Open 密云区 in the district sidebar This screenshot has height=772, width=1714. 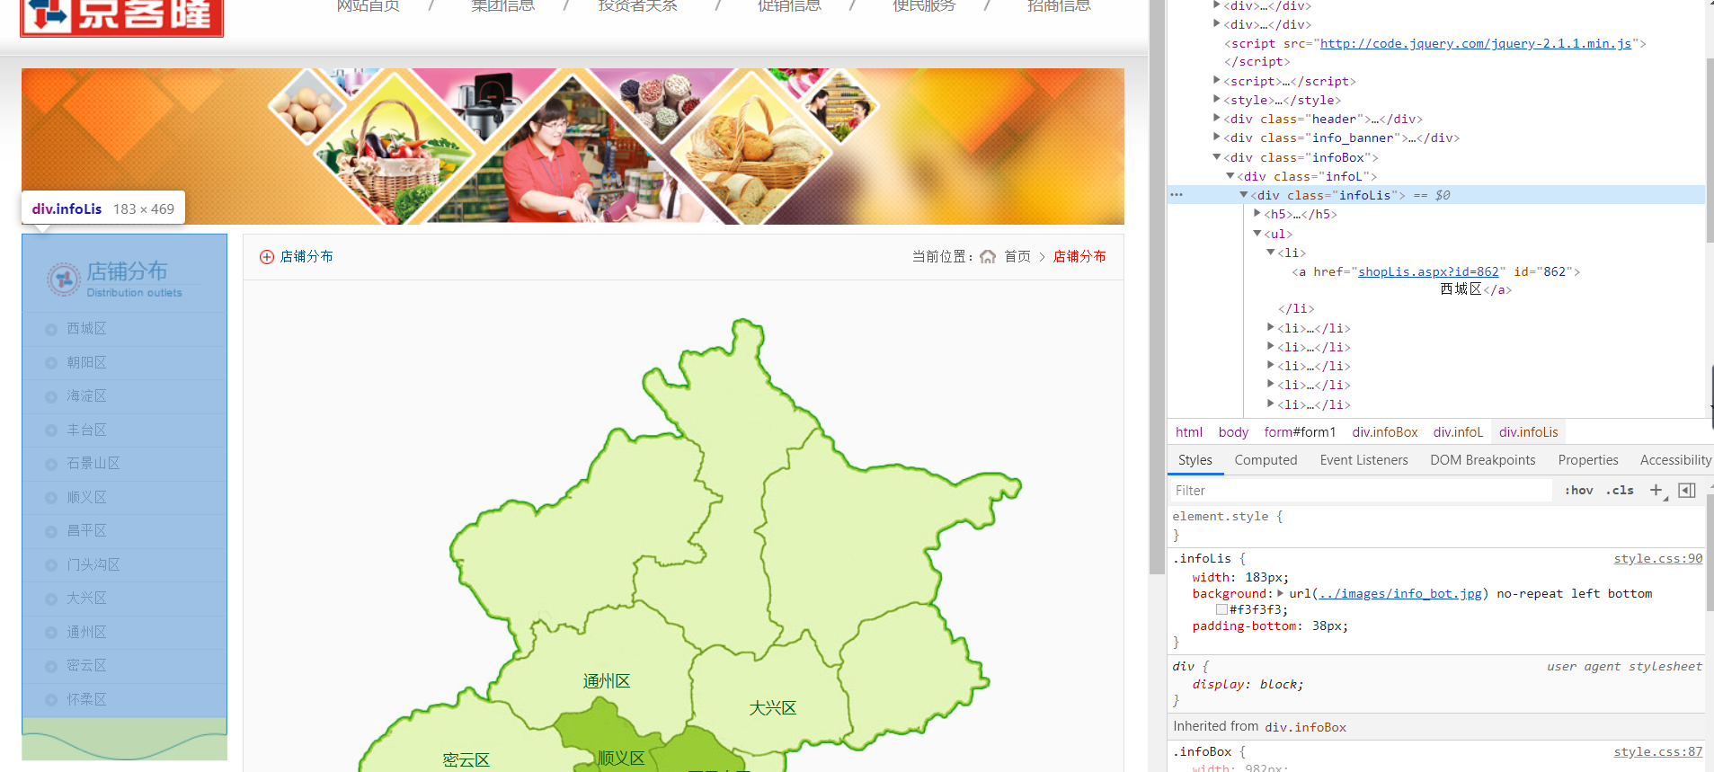(x=86, y=666)
